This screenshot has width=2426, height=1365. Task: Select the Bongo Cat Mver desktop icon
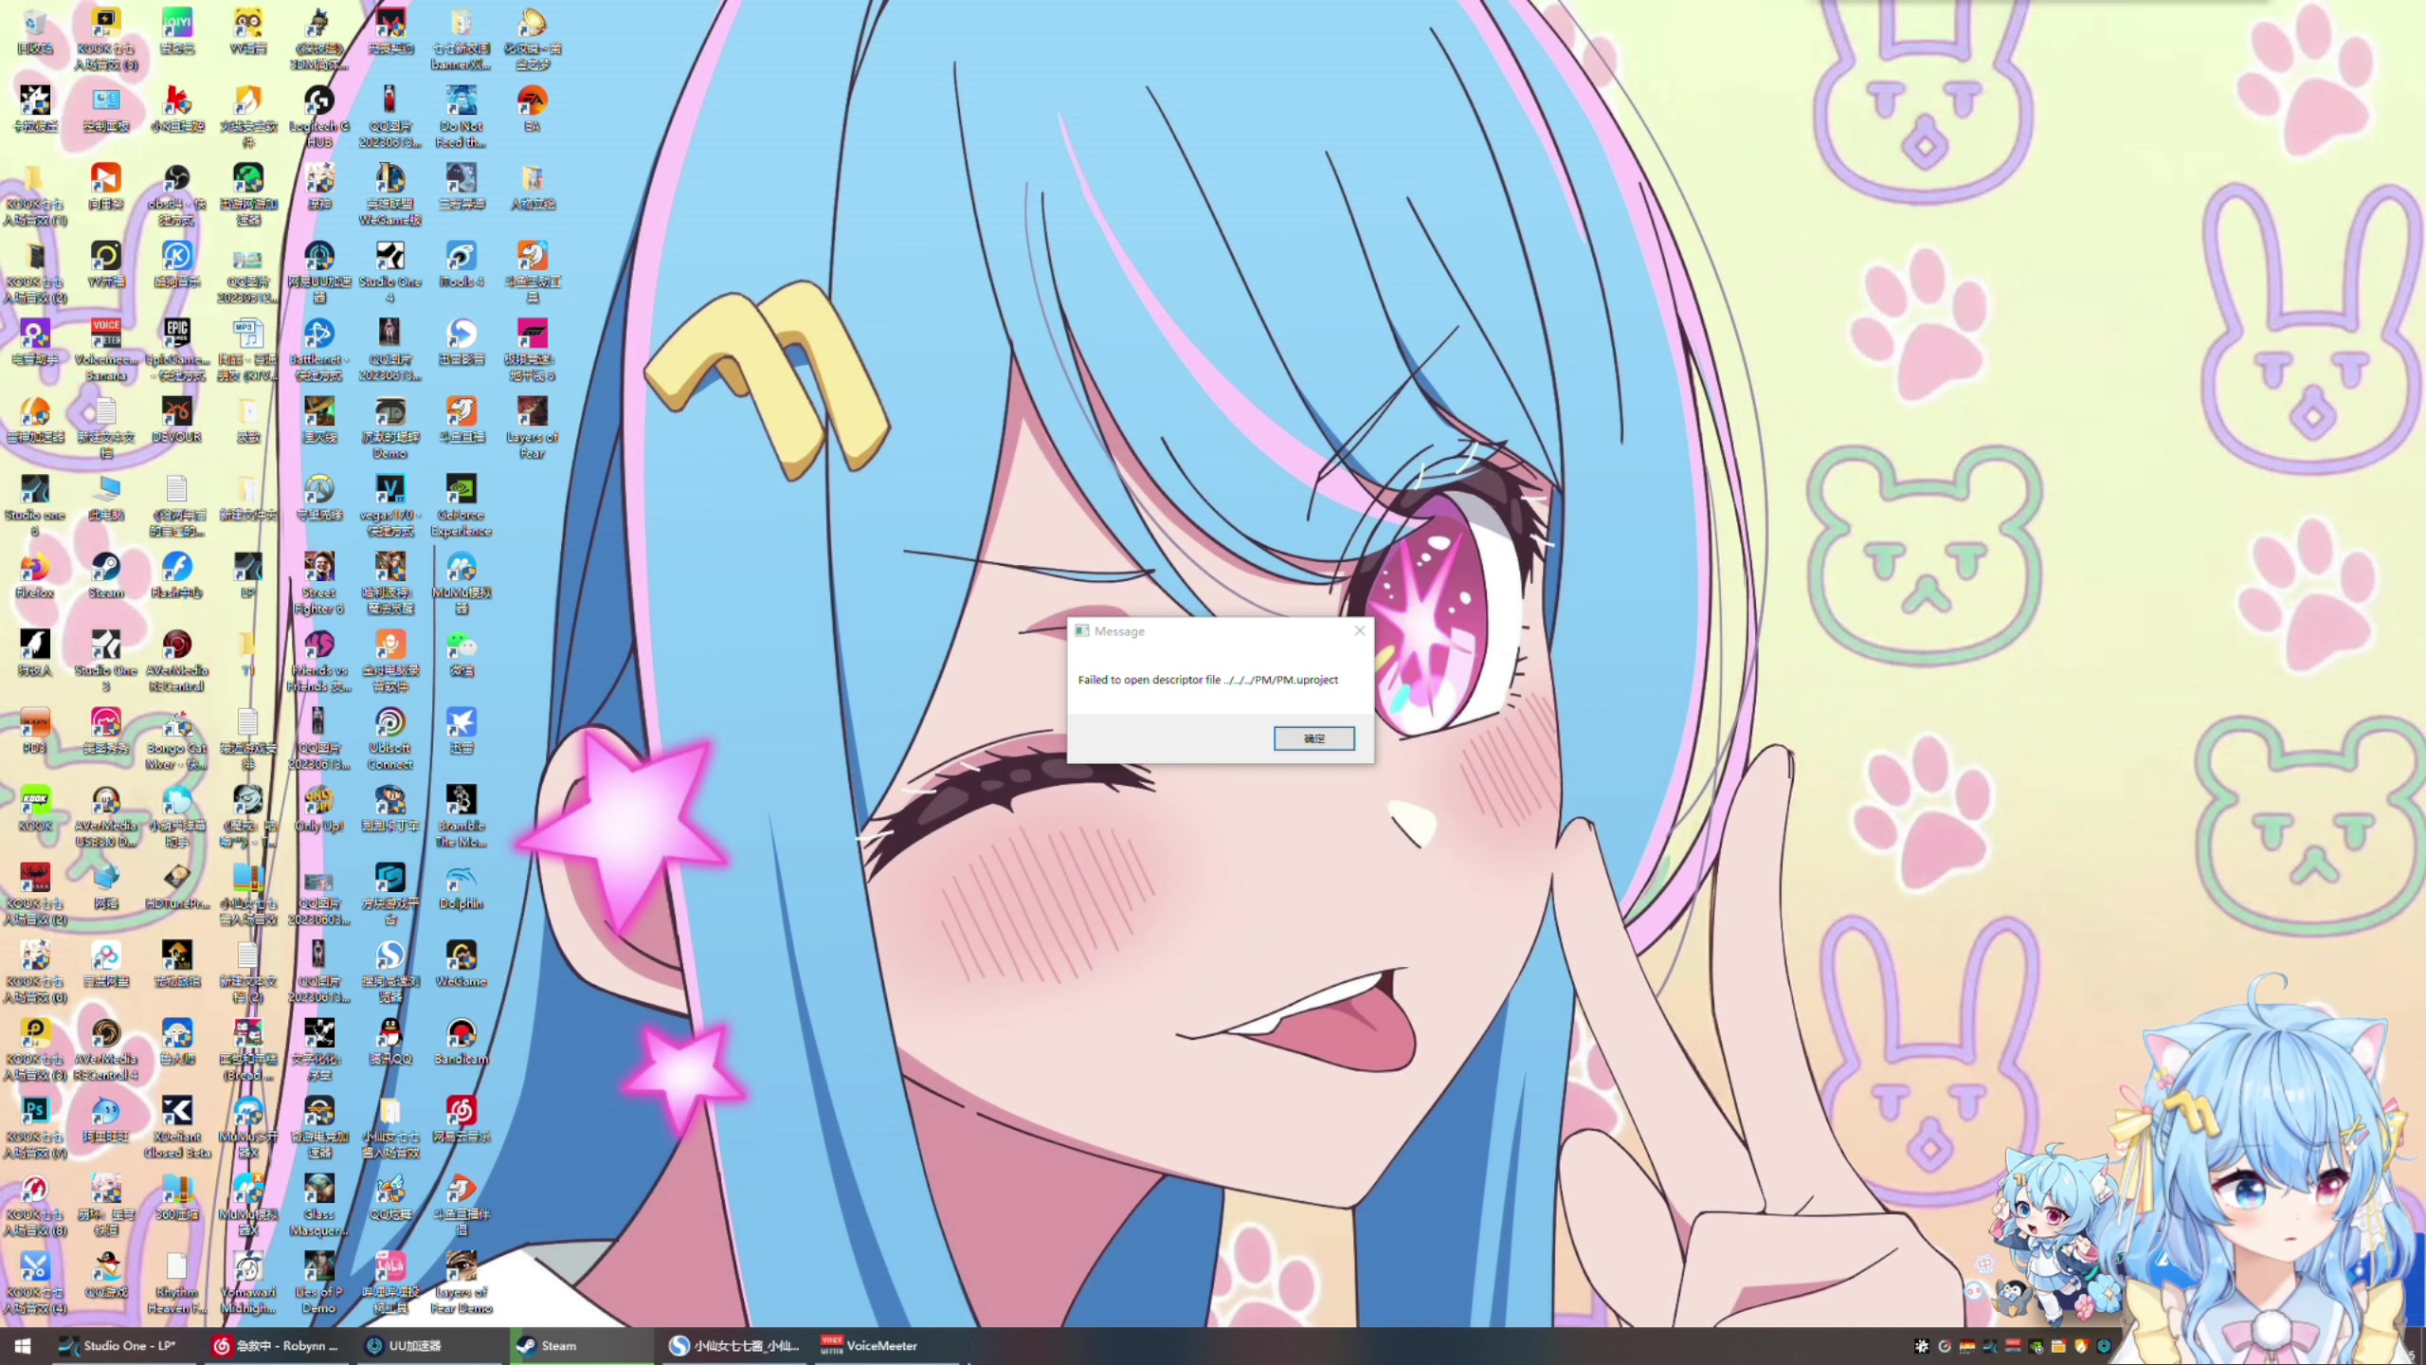[177, 739]
